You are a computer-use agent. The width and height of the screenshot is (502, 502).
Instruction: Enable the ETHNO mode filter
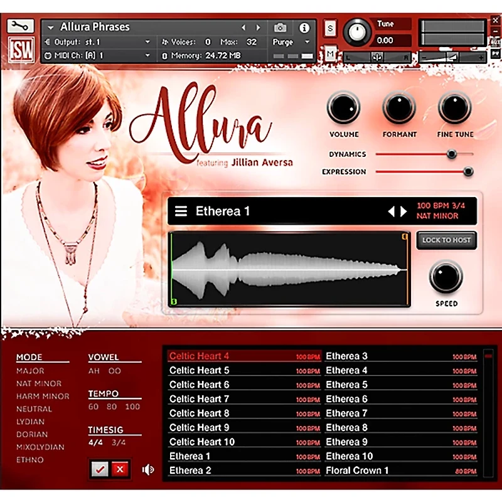pos(30,460)
